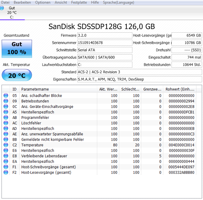
Task: Select the C: drive tab at top
Action: pos(12,13)
